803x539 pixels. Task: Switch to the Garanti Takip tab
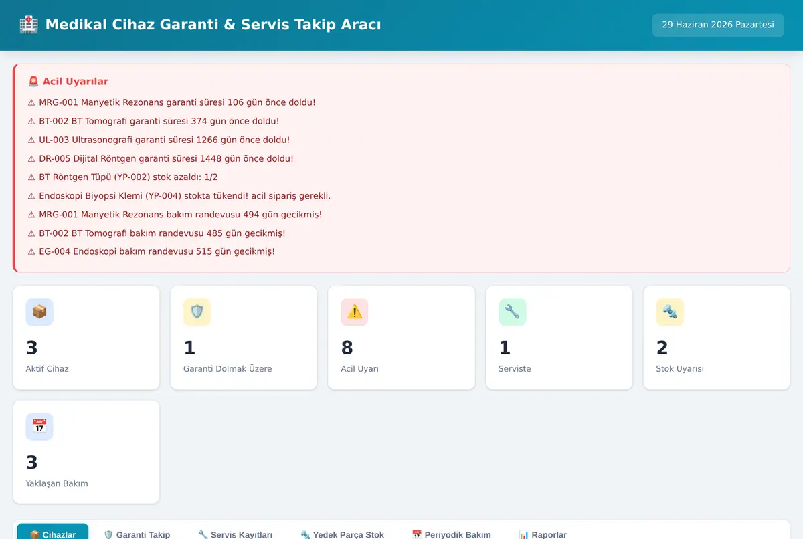137,534
